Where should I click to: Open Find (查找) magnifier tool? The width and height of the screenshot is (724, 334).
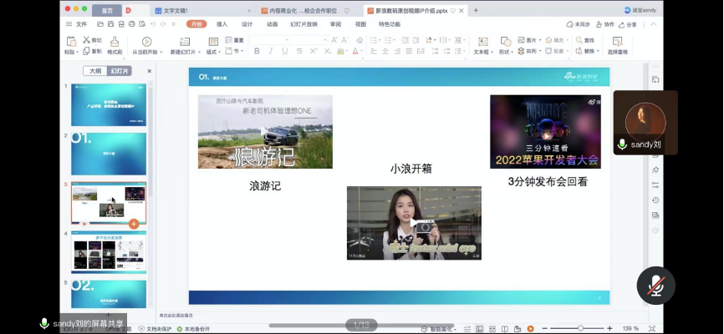coord(578,40)
